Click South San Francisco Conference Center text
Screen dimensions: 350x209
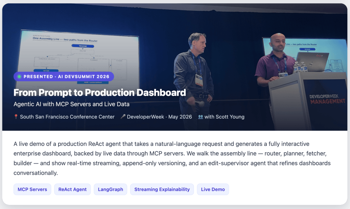coord(67,117)
